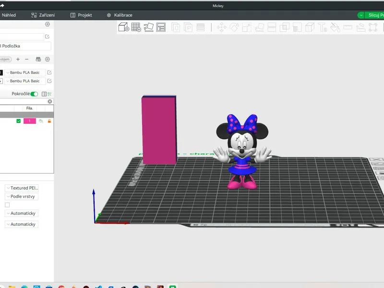Click the printer preset edit icon
Viewport: 384px width, 288px height.
click(x=47, y=36)
